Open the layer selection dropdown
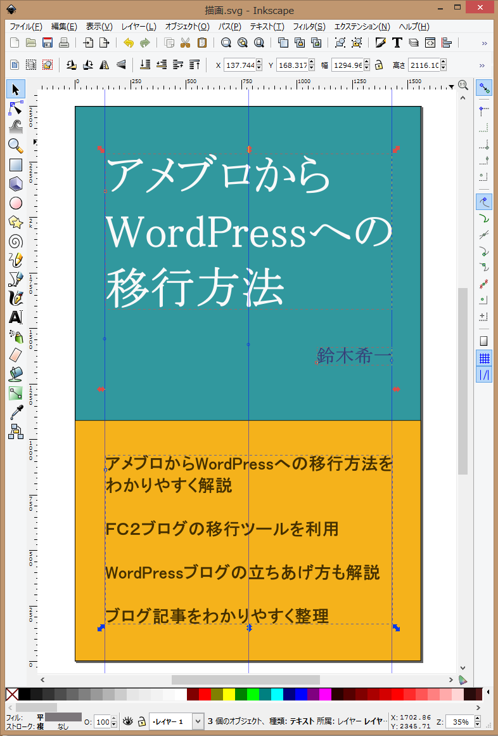The image size is (498, 736). (x=197, y=721)
